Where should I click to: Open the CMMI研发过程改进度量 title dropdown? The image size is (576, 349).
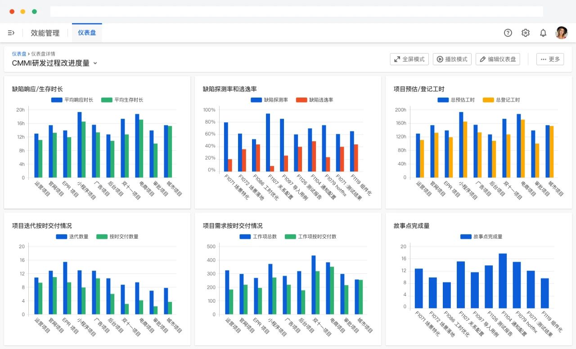(94, 63)
